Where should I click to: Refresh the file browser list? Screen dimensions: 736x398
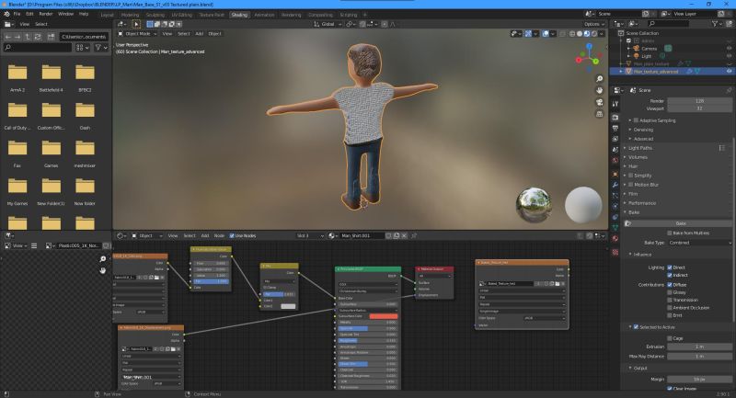[38, 37]
